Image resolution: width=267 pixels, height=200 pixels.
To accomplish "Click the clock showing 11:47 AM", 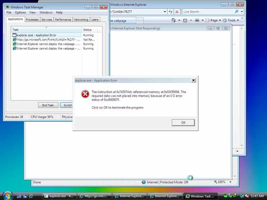I will click(257, 196).
